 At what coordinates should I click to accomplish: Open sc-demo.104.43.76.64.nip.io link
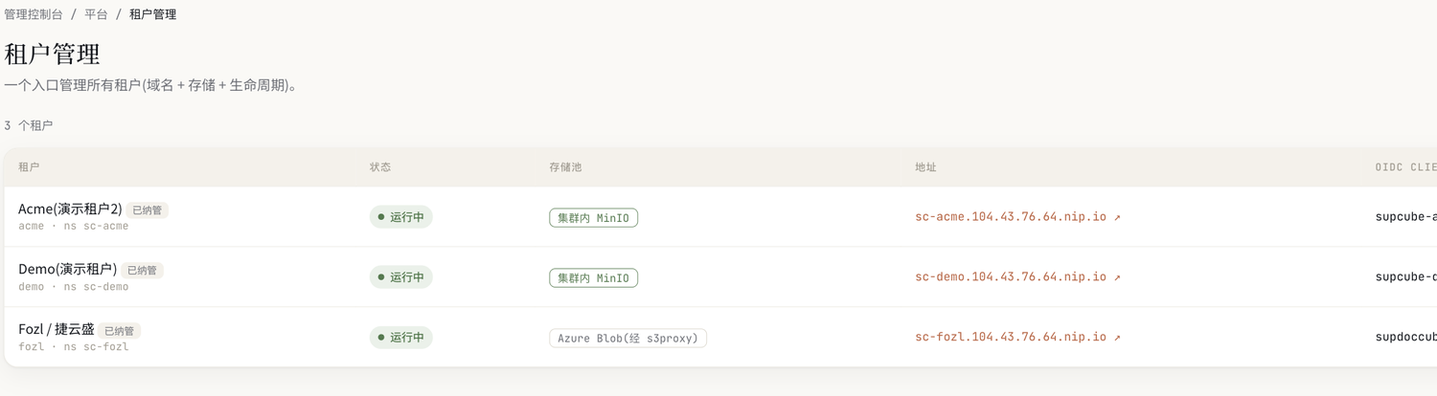tap(1011, 277)
